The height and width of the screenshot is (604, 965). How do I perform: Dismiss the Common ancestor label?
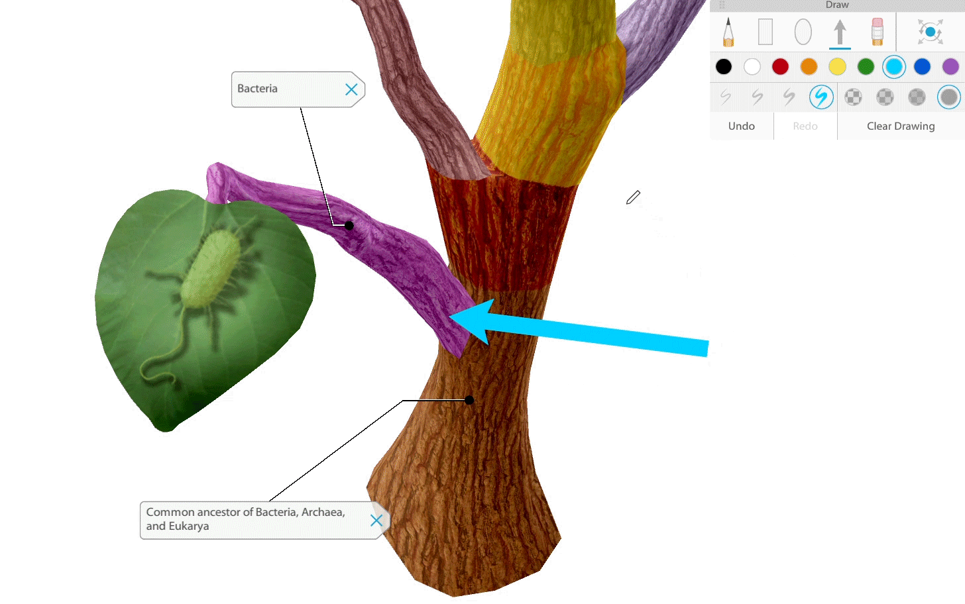(x=376, y=521)
